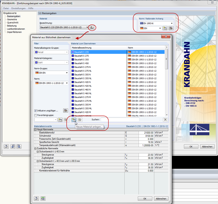This screenshot has height=204, width=218.
Task: Click units decimal places icon in dialog footer
Action: point(43,199)
